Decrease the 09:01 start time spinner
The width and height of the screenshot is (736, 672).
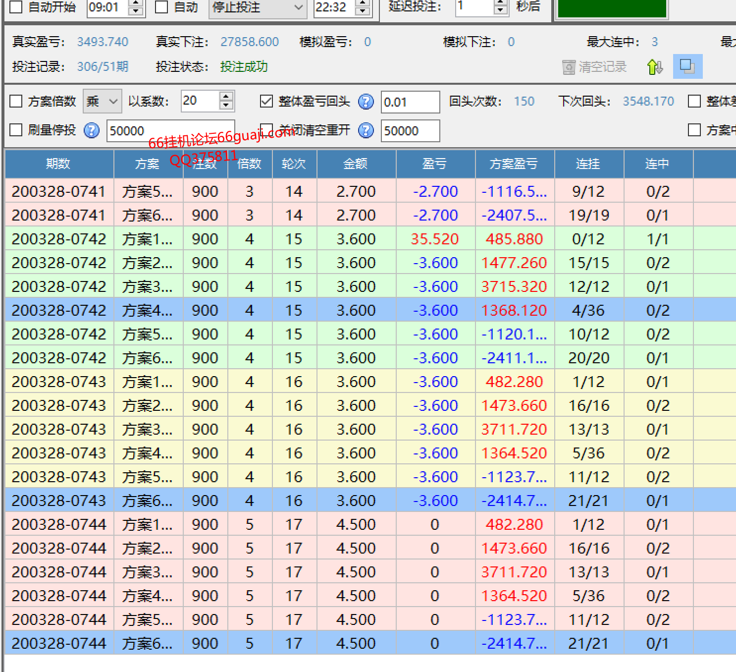(135, 11)
